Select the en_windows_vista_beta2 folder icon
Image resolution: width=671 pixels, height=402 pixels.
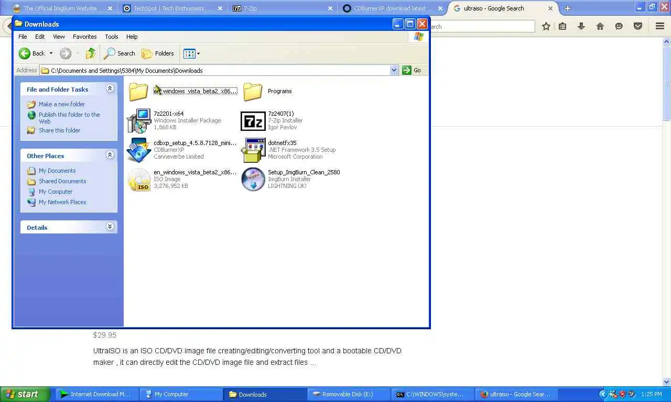tap(138, 92)
